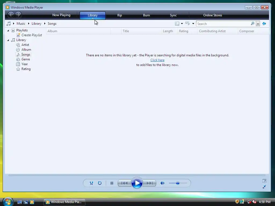Open the search options dropdown arrow
This screenshot has height=206, width=275.
point(258,24)
